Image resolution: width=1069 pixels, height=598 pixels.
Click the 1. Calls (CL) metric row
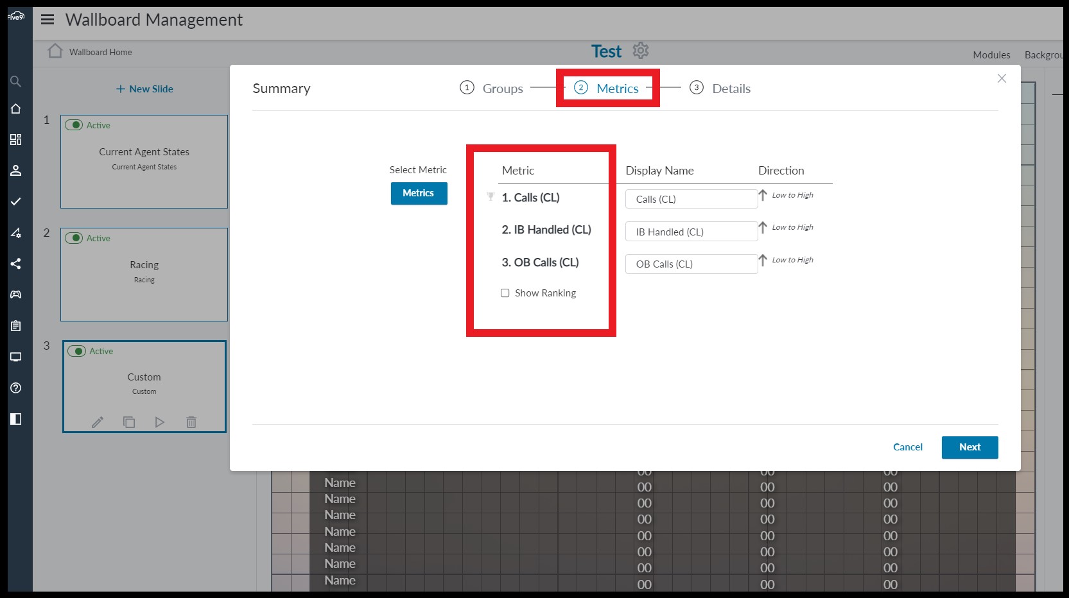coord(530,198)
